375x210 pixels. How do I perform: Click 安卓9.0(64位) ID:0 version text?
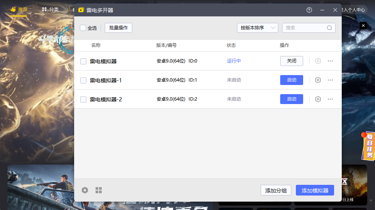[x=177, y=61]
